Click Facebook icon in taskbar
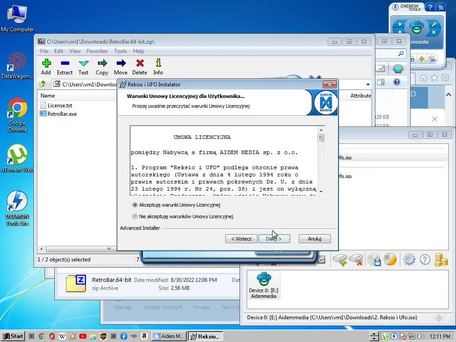 point(124,336)
